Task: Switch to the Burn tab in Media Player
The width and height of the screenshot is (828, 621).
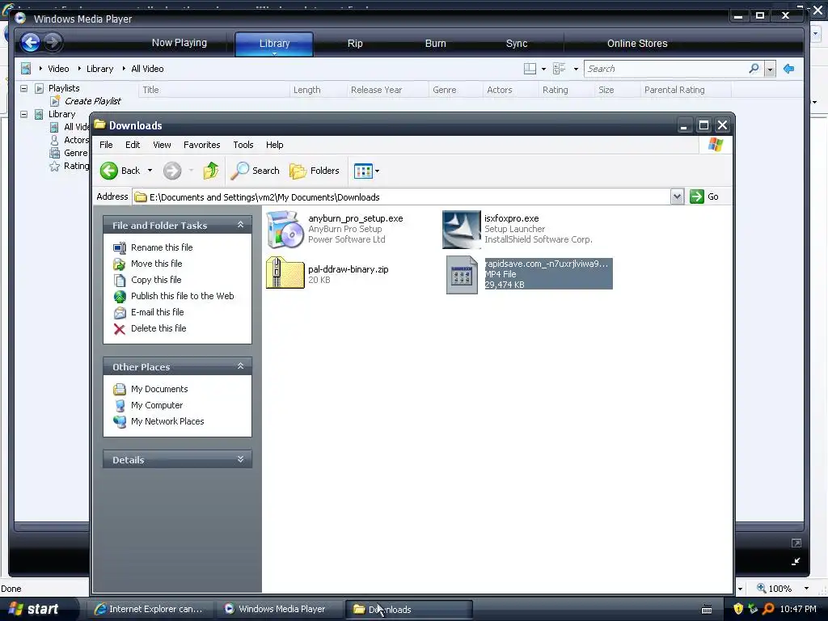Action: click(x=436, y=44)
